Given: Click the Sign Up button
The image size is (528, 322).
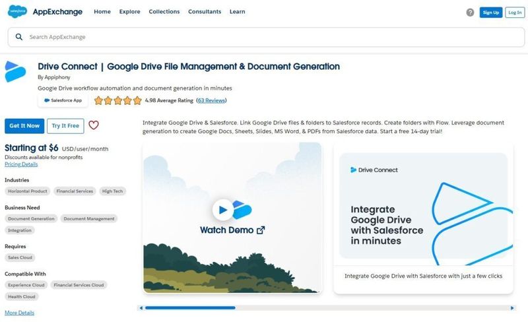Looking at the screenshot, I should click(491, 13).
